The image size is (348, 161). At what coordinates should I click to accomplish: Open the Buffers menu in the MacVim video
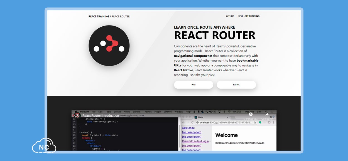click(x=137, y=112)
